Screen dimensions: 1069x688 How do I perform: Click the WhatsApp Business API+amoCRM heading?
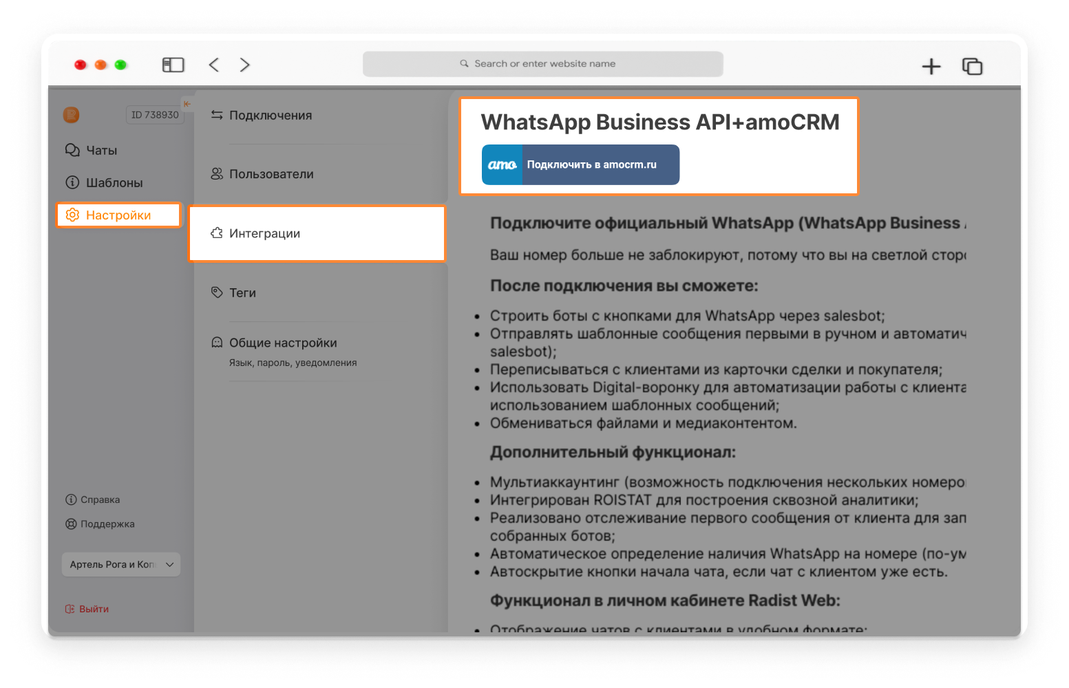[660, 122]
